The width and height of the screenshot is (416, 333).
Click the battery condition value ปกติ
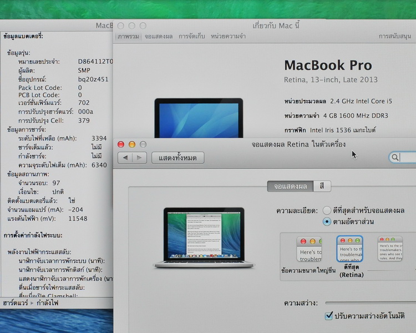58,191
